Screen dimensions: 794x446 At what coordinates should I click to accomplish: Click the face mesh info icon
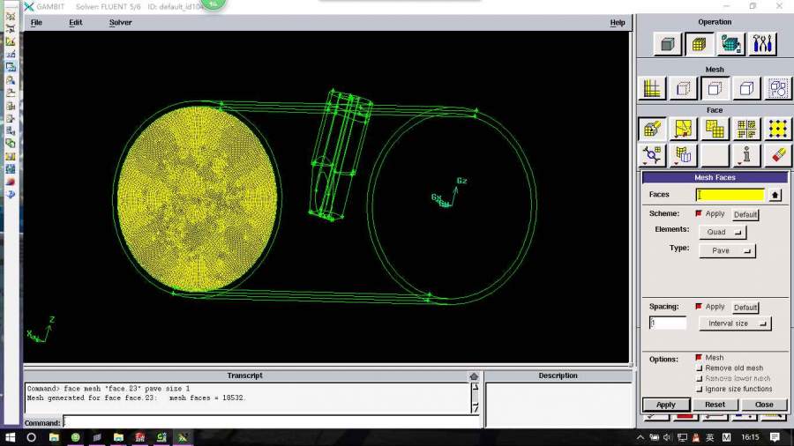tap(746, 155)
